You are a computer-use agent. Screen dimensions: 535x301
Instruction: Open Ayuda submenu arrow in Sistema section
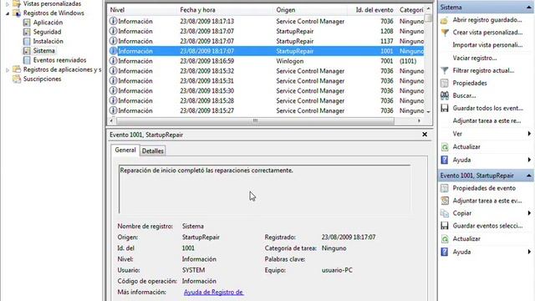coord(529,160)
